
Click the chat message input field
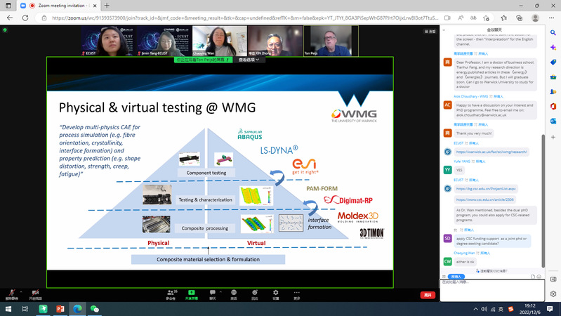pos(492,290)
